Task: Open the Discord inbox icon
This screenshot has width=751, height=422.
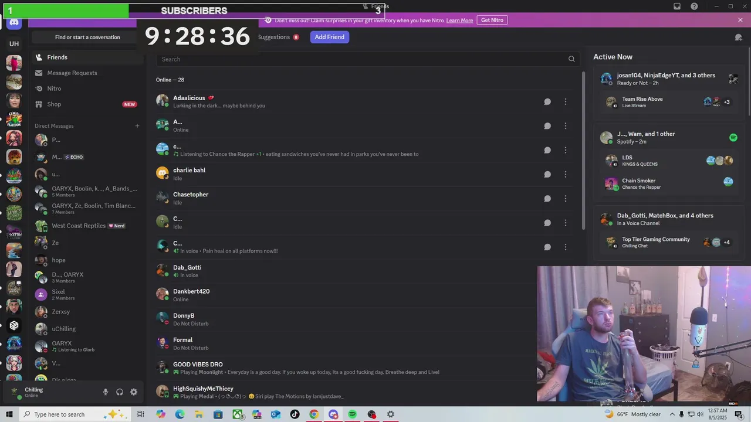Action: (677, 6)
